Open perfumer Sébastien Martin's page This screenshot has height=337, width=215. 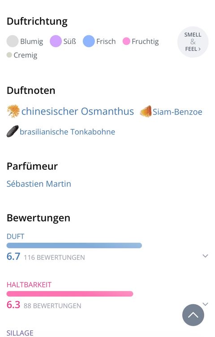pyautogui.click(x=39, y=184)
